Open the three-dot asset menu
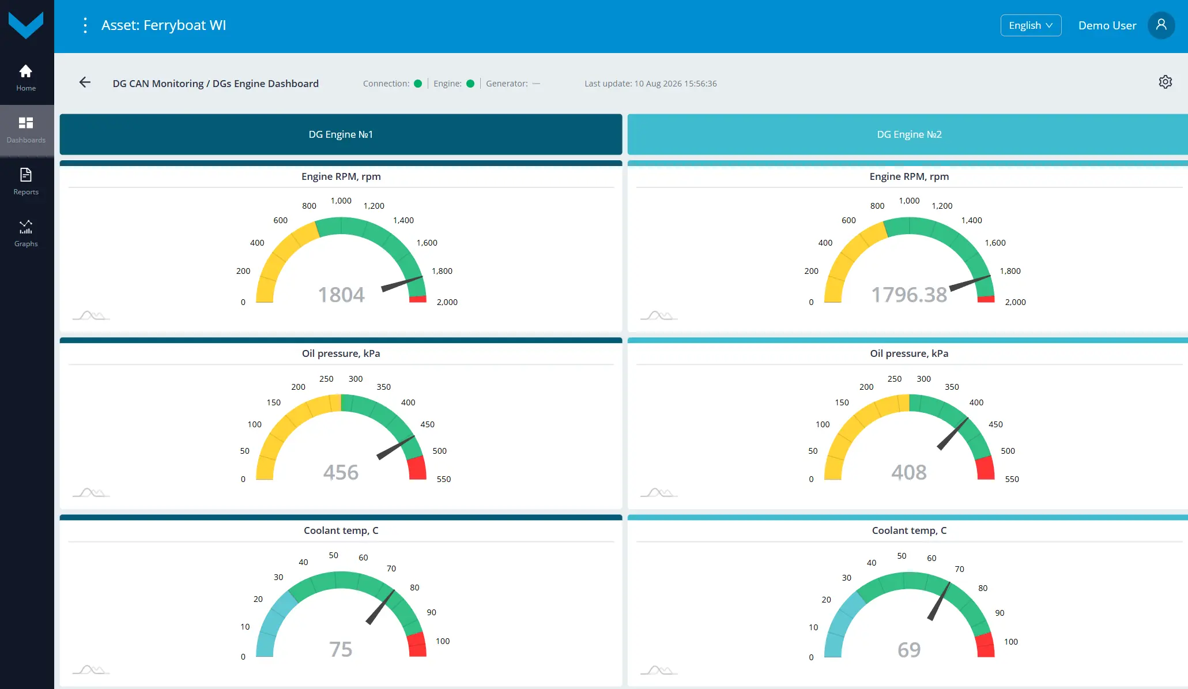This screenshot has height=689, width=1188. click(85, 25)
